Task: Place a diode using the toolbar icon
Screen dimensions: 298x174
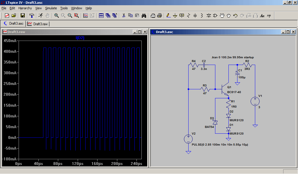Action: pyautogui.click(x=209, y=16)
